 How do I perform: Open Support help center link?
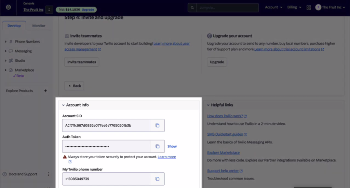point(223,171)
